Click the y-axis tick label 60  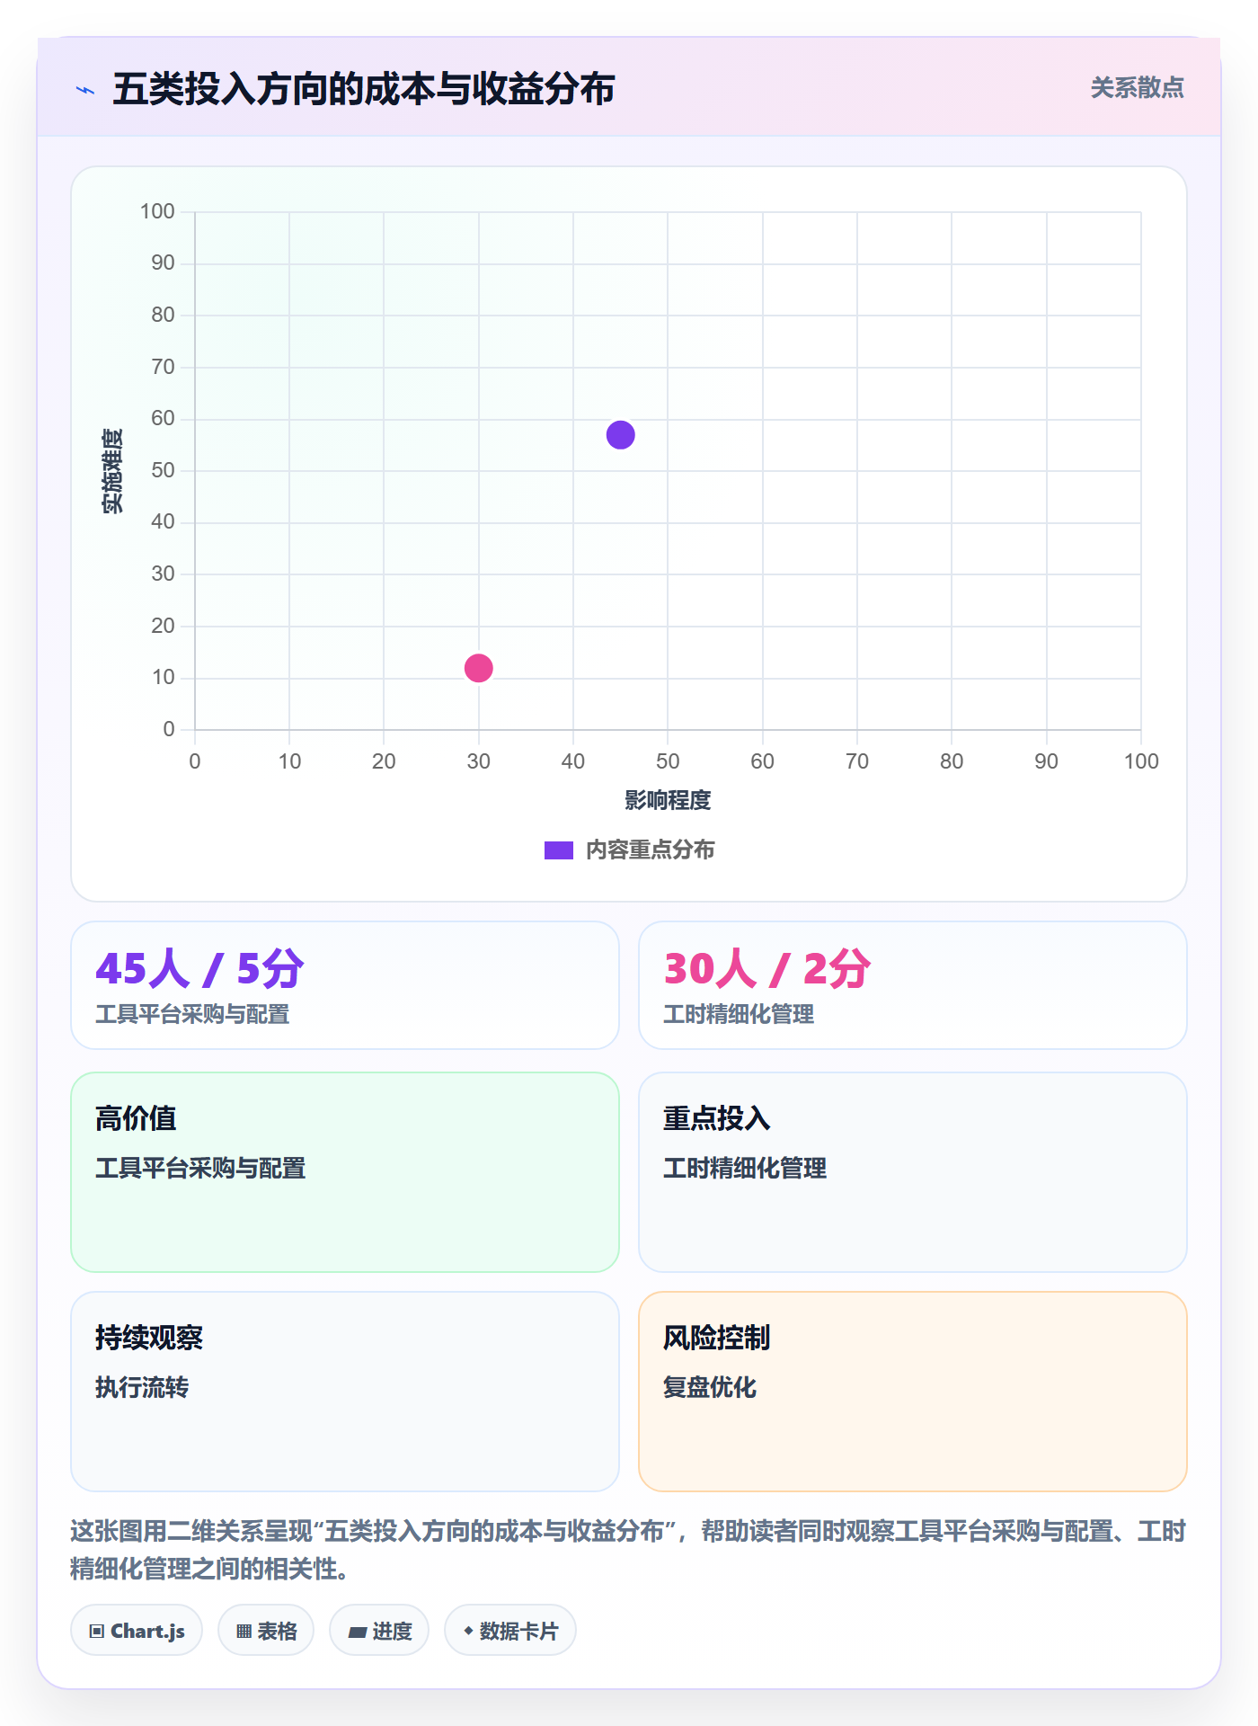(163, 418)
